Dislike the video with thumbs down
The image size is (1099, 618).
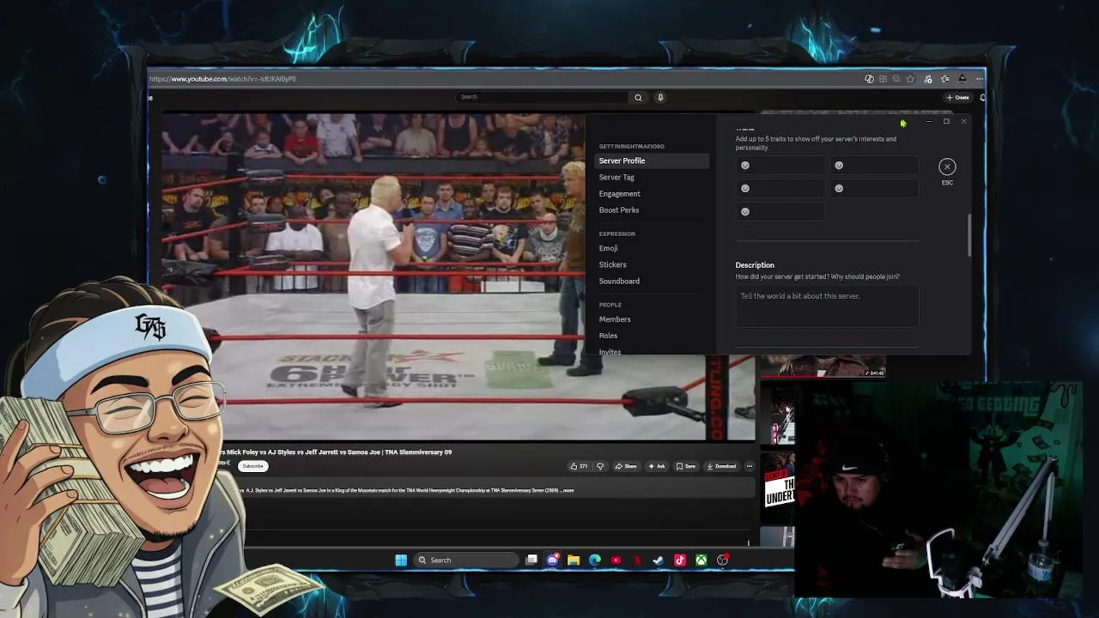click(600, 466)
